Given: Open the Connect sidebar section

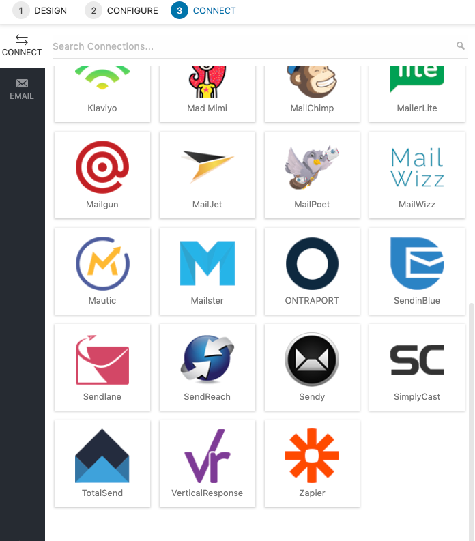Looking at the screenshot, I should [x=22, y=45].
